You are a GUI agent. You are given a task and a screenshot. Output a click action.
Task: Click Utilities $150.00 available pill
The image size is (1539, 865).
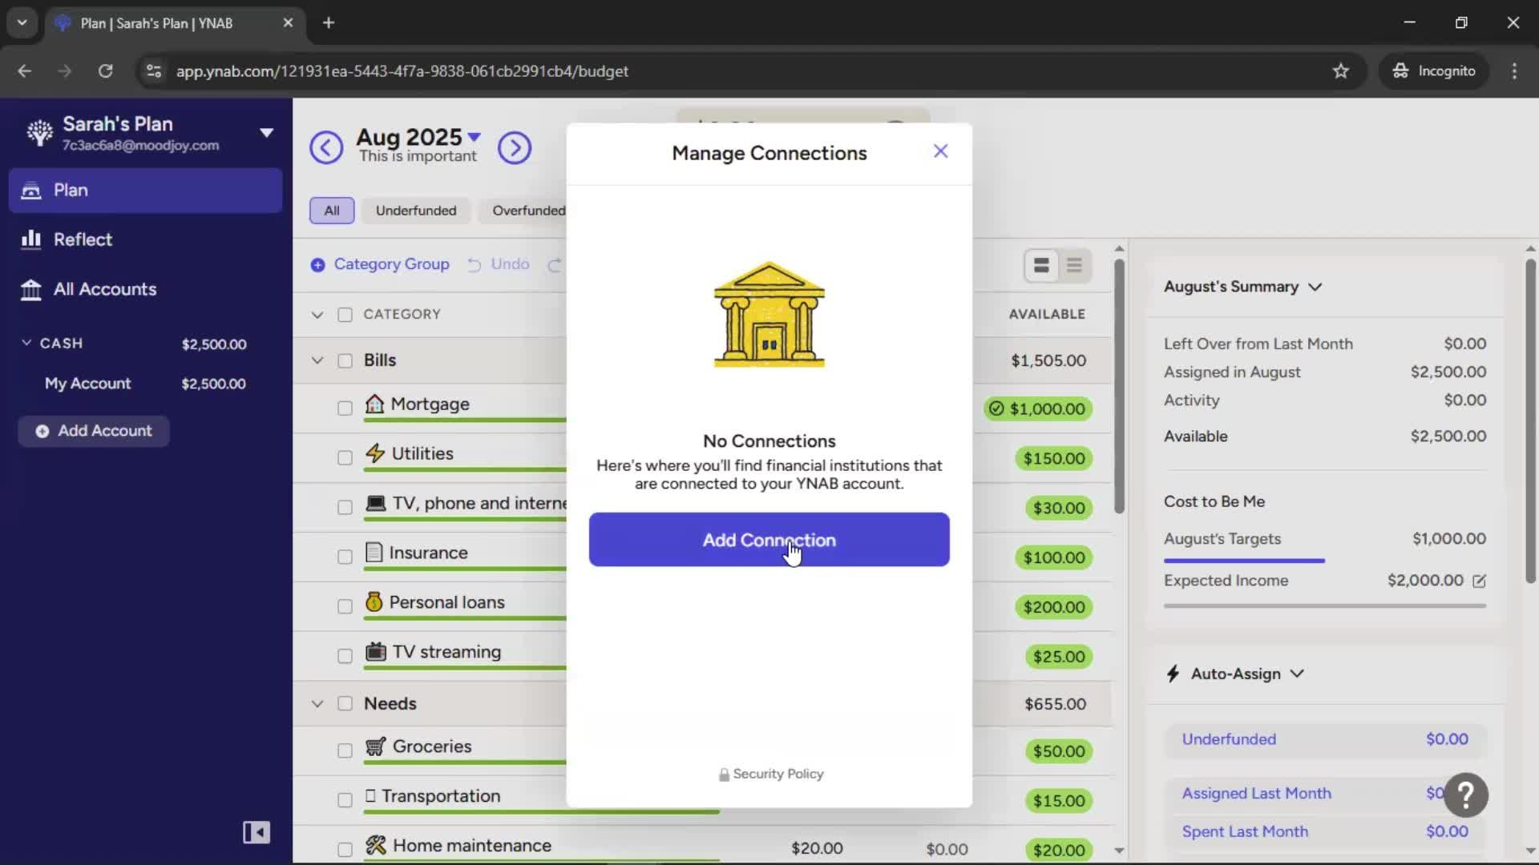tap(1053, 458)
